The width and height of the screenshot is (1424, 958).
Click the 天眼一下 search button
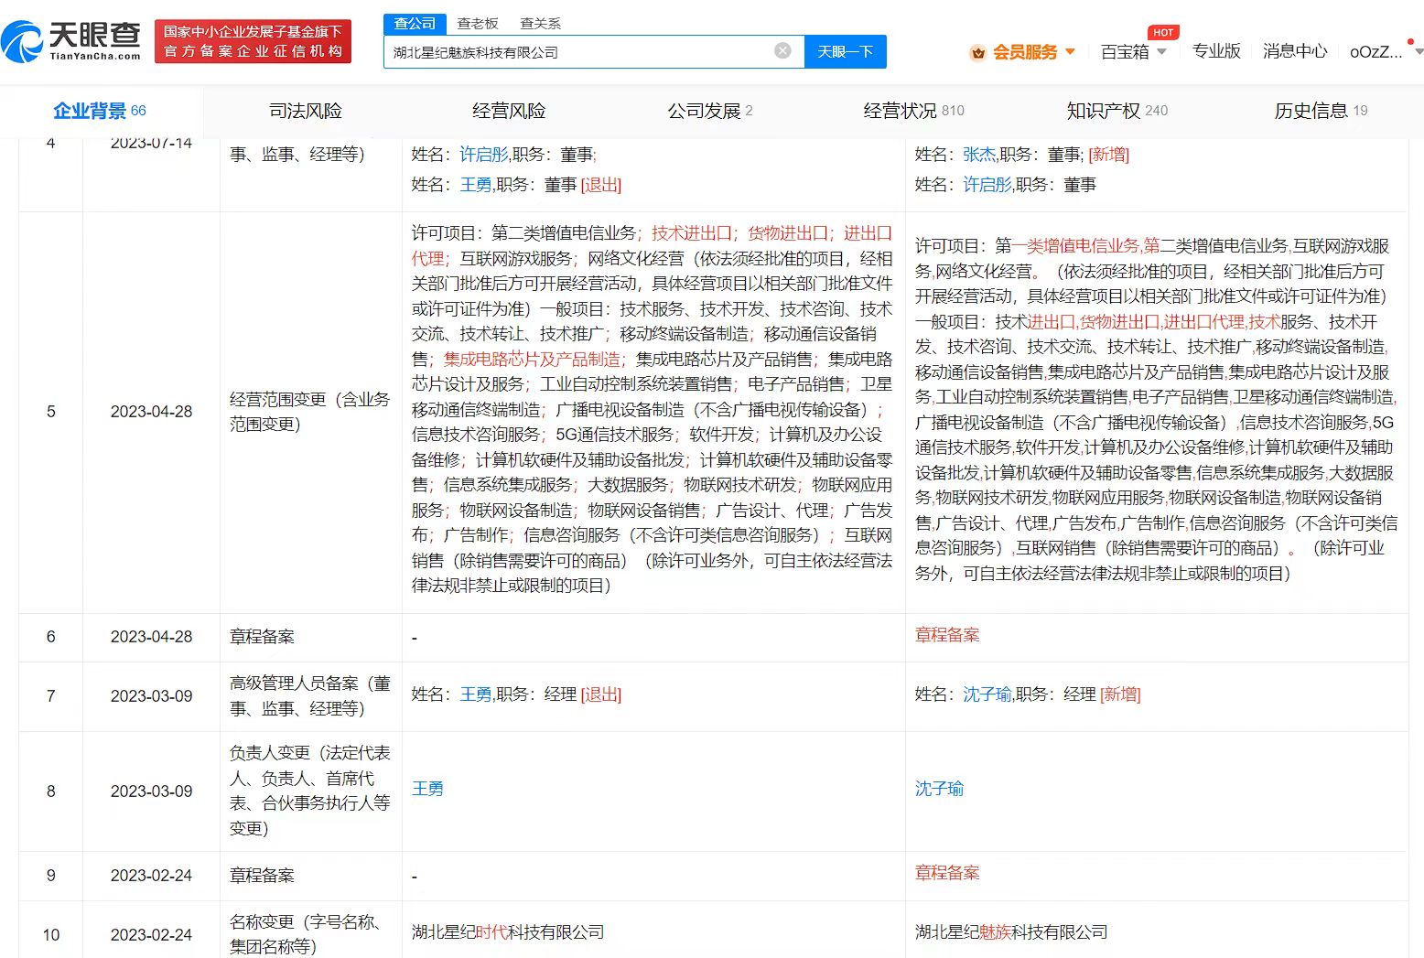[x=845, y=51]
